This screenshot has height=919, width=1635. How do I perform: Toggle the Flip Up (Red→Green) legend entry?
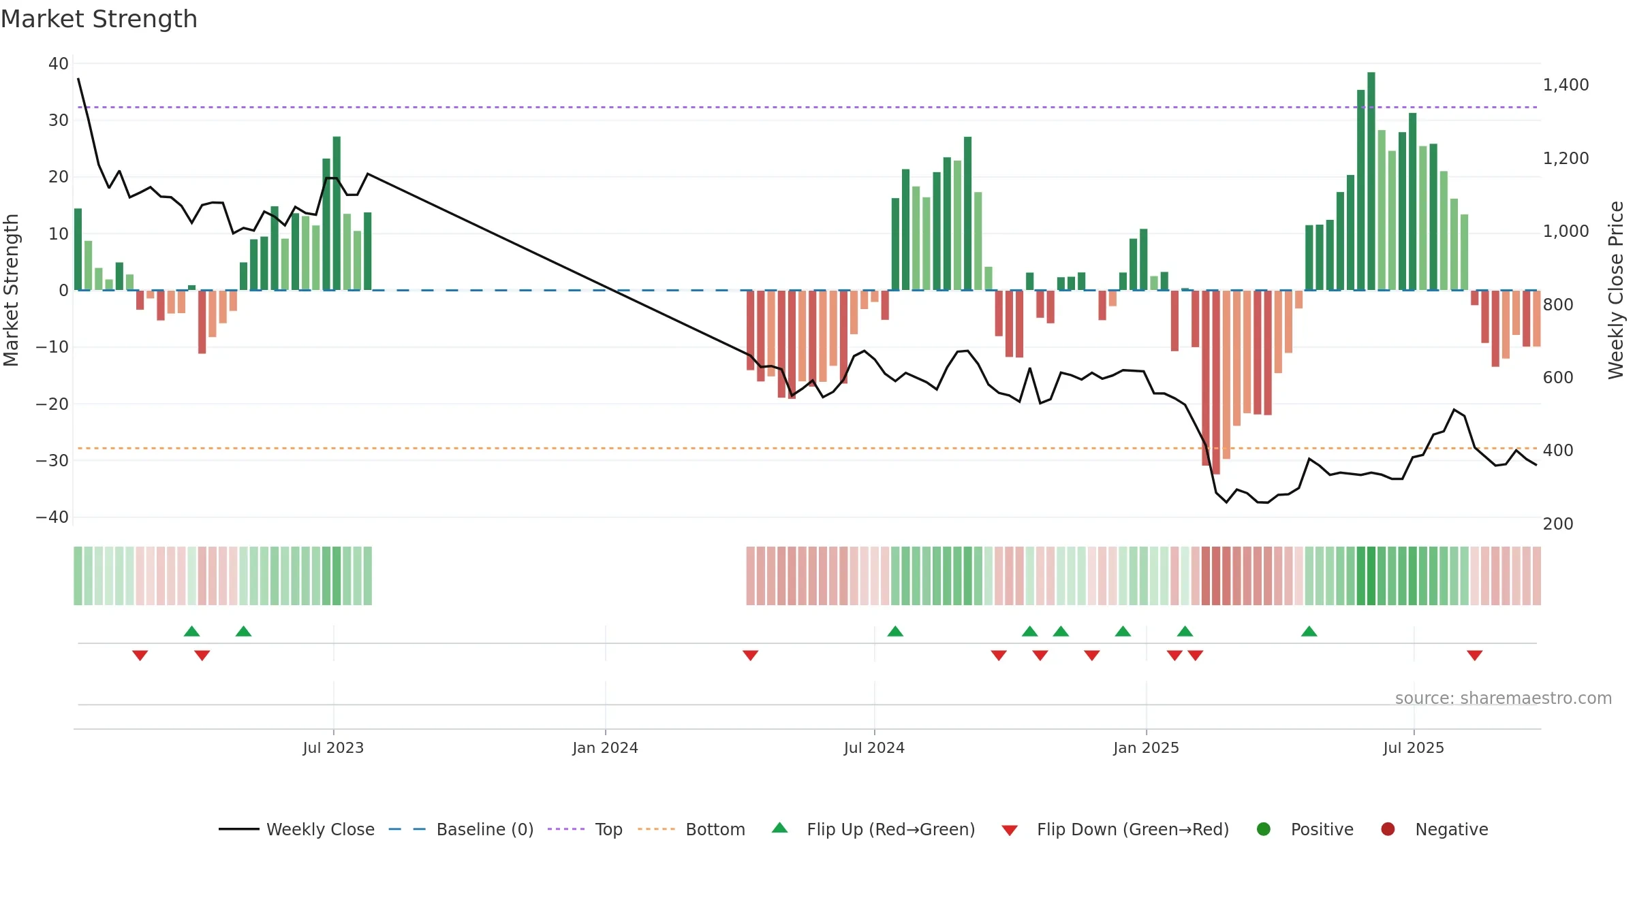click(x=873, y=829)
